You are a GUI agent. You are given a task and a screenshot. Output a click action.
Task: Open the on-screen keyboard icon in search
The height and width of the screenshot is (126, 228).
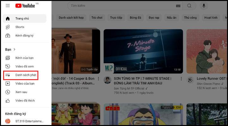178,6
